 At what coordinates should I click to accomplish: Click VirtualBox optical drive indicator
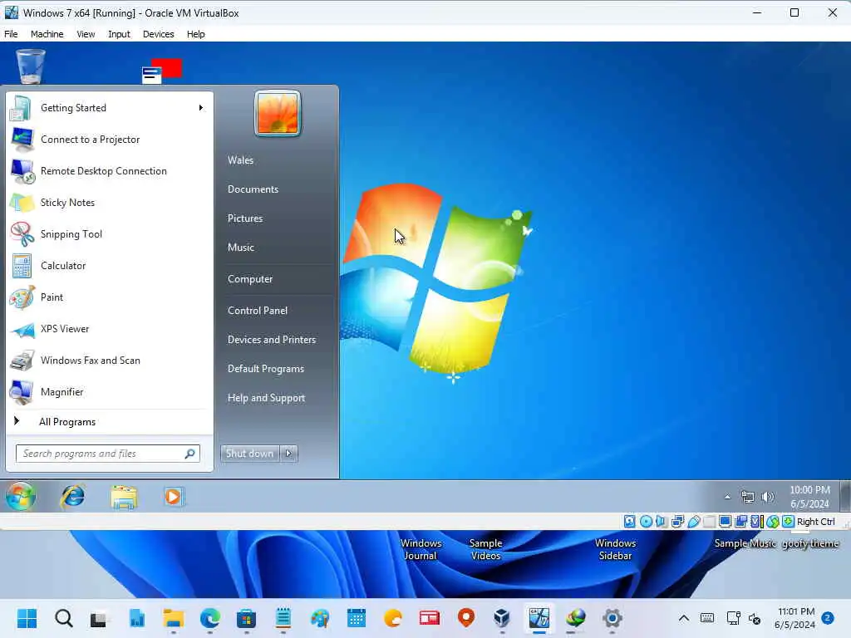[646, 522]
